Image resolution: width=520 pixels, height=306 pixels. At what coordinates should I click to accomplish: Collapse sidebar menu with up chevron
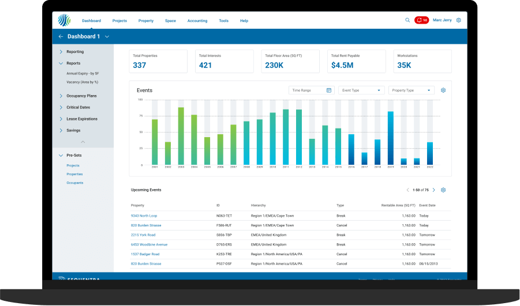click(83, 142)
